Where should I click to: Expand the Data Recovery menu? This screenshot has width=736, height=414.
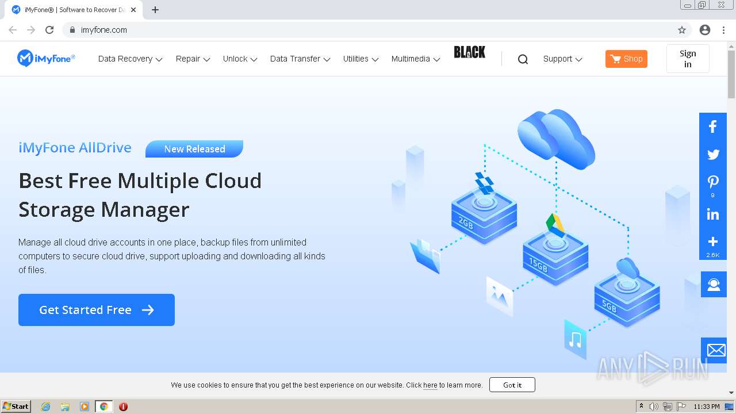[x=131, y=59]
